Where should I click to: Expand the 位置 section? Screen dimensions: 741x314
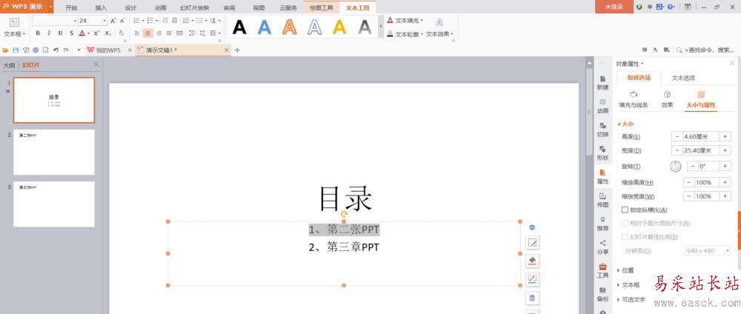point(625,270)
